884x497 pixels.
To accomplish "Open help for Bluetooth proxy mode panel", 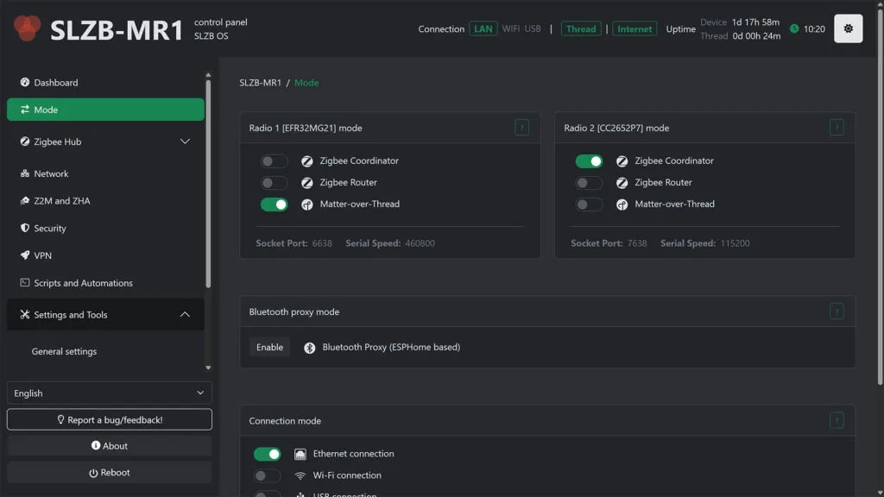I will click(837, 311).
